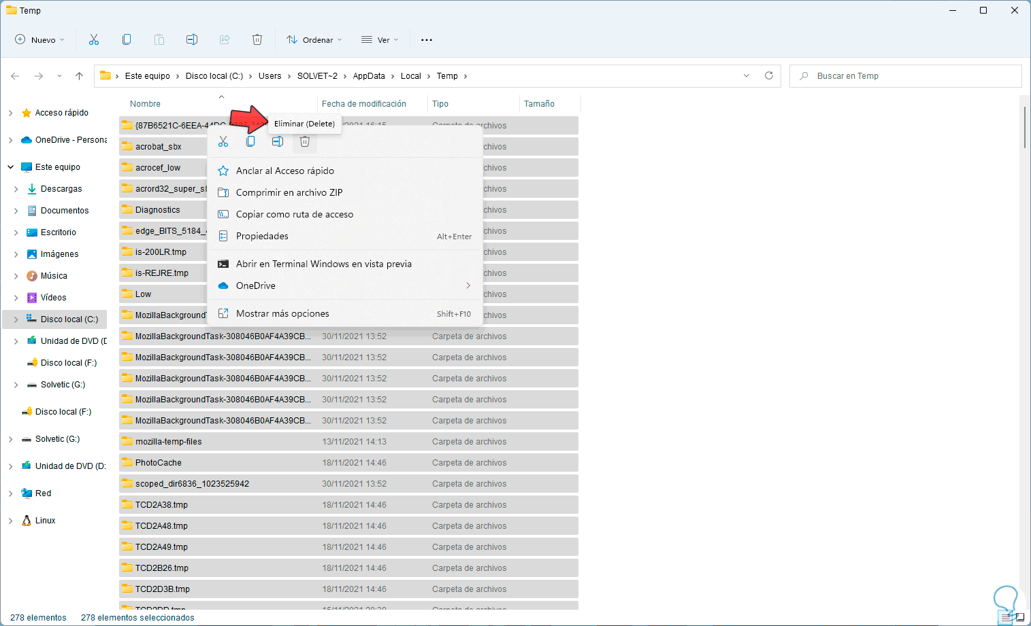Open Descargas in the navigation pane
This screenshot has width=1031, height=626.
point(61,189)
